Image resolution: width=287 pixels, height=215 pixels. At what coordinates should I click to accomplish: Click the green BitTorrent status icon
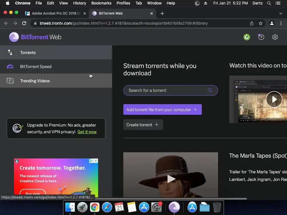247,37
